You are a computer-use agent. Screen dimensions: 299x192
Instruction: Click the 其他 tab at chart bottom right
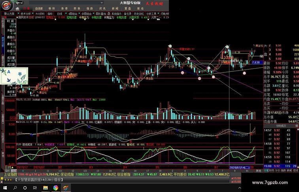tap(258, 171)
